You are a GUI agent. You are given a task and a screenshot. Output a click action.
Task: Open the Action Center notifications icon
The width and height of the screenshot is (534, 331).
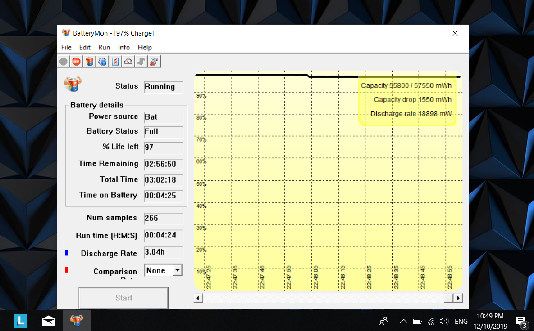521,321
